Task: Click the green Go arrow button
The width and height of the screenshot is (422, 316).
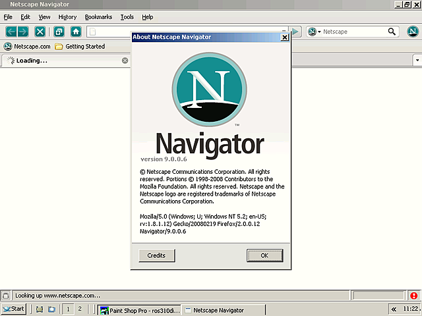Action: (295, 32)
